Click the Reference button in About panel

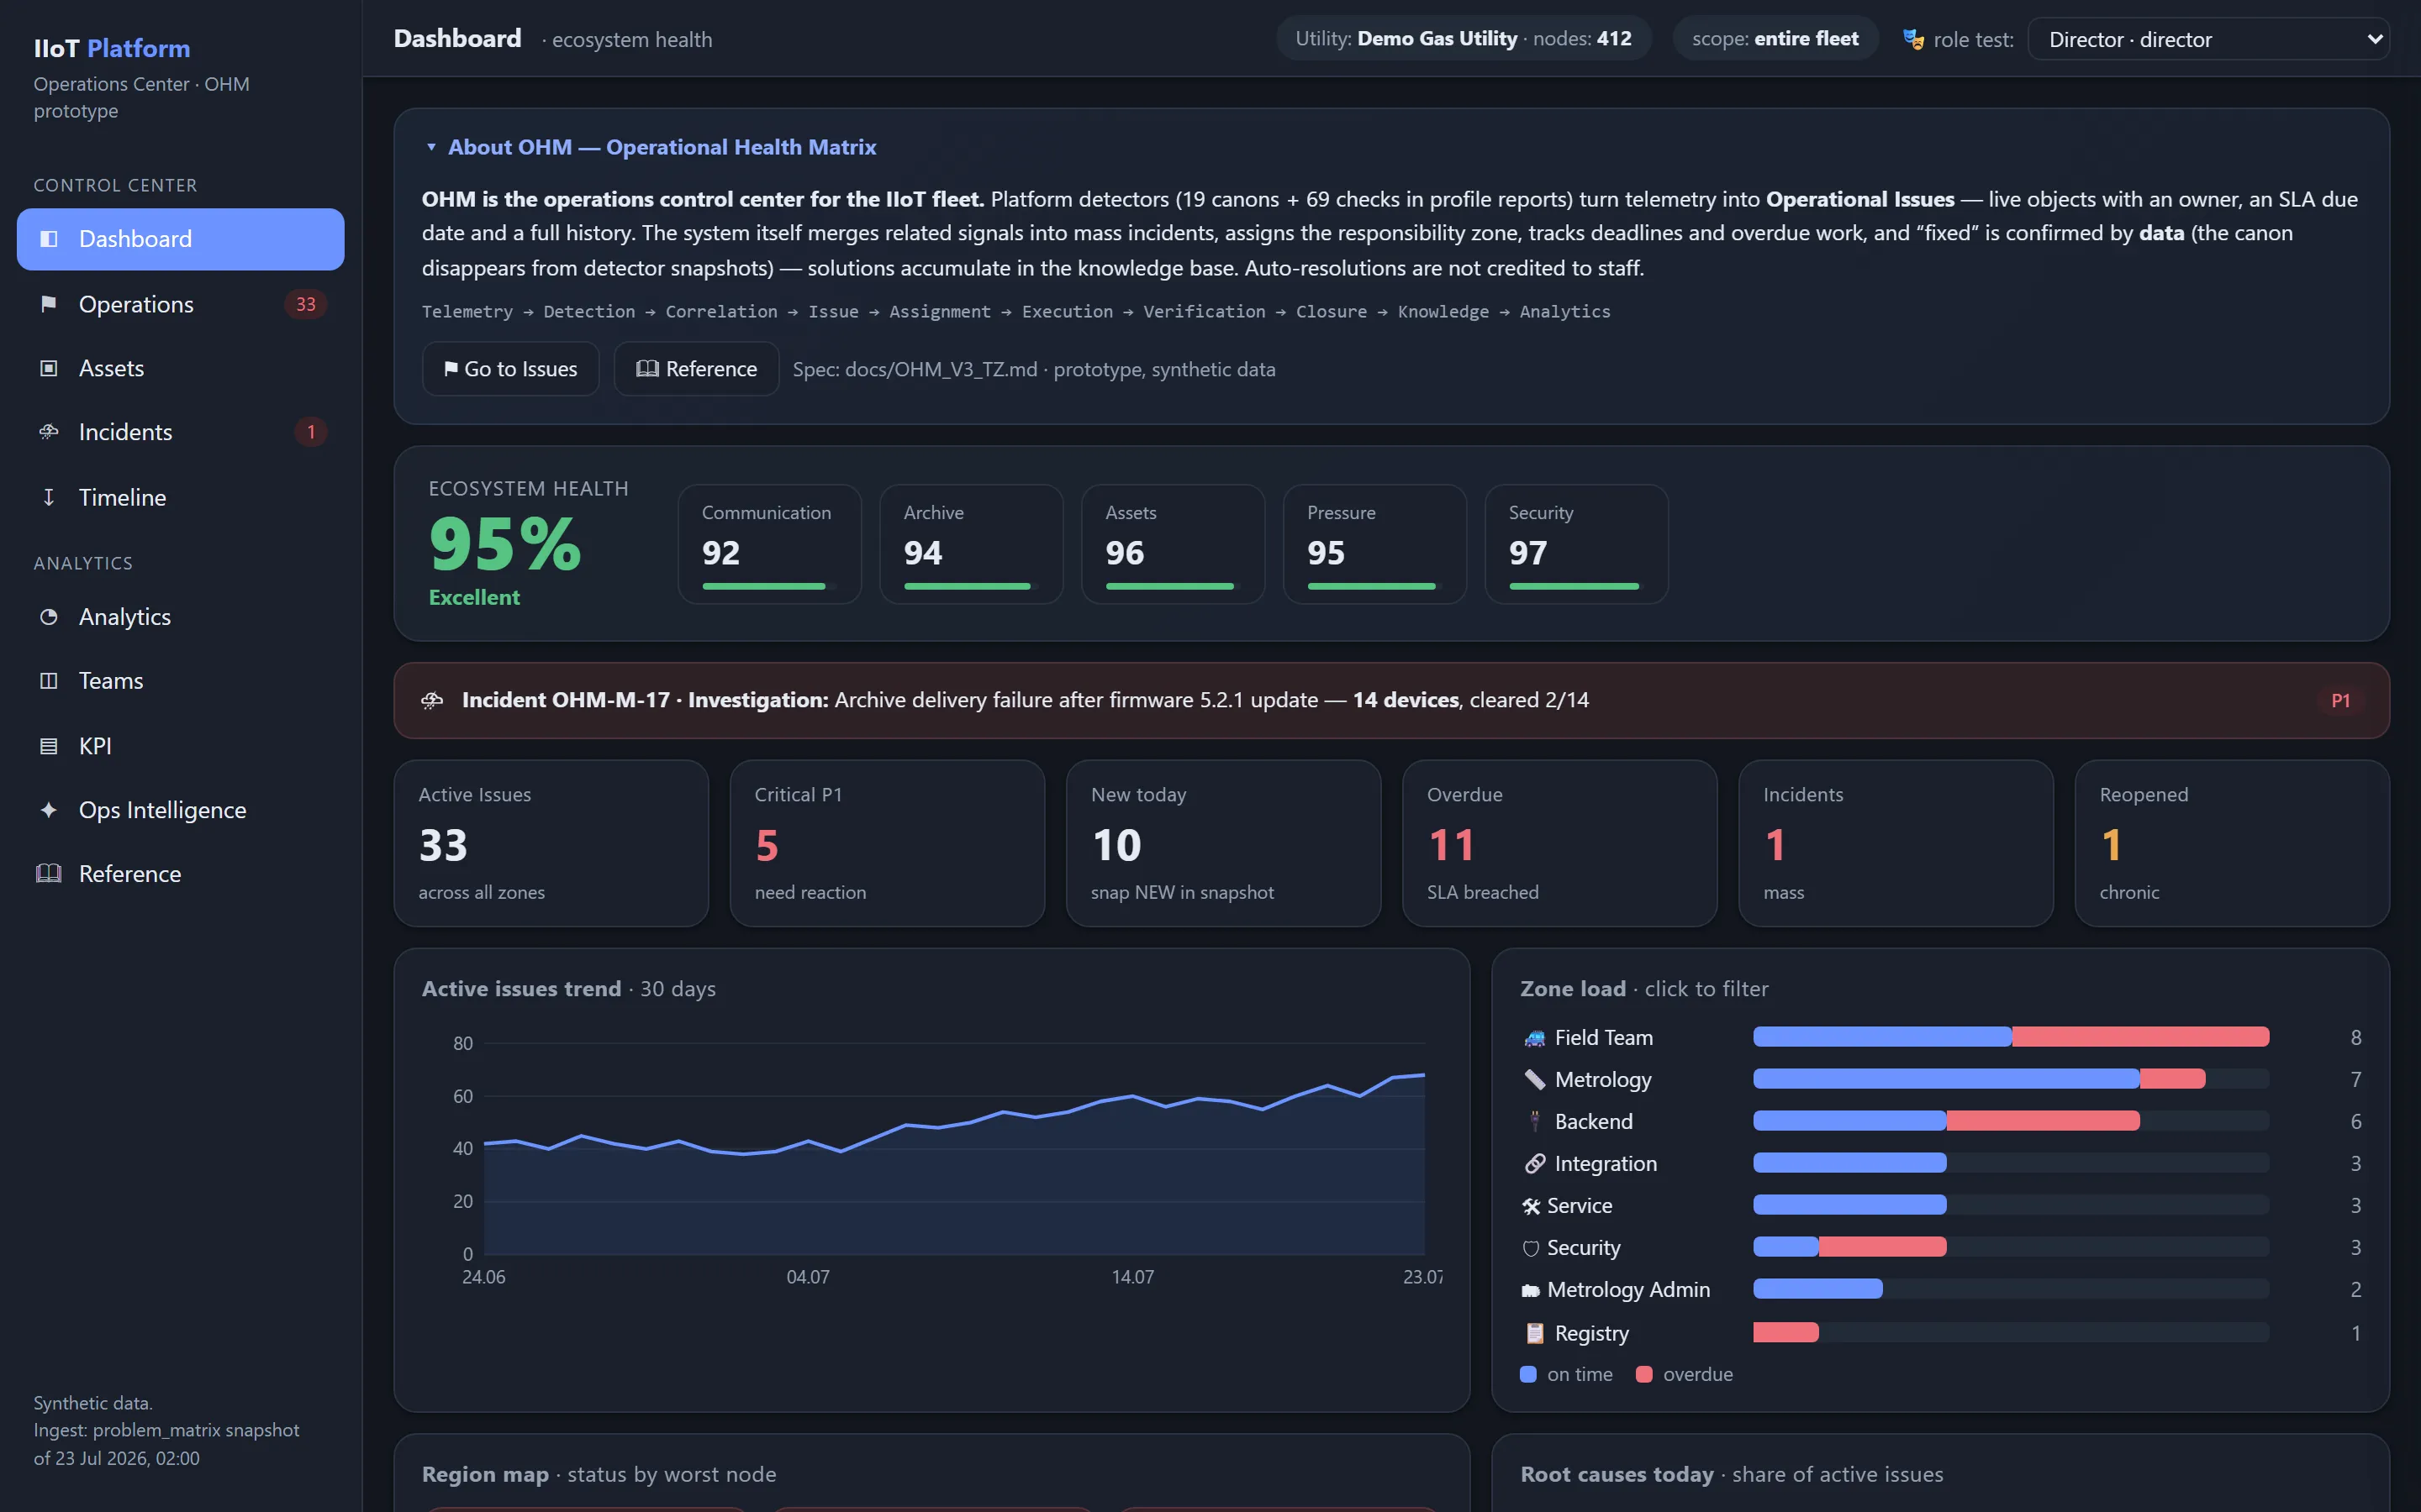tap(696, 369)
